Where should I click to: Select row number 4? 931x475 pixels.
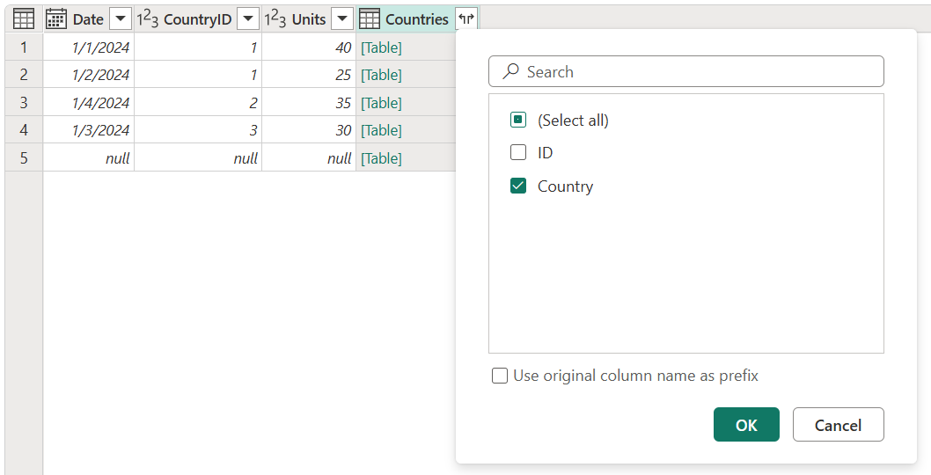[24, 129]
